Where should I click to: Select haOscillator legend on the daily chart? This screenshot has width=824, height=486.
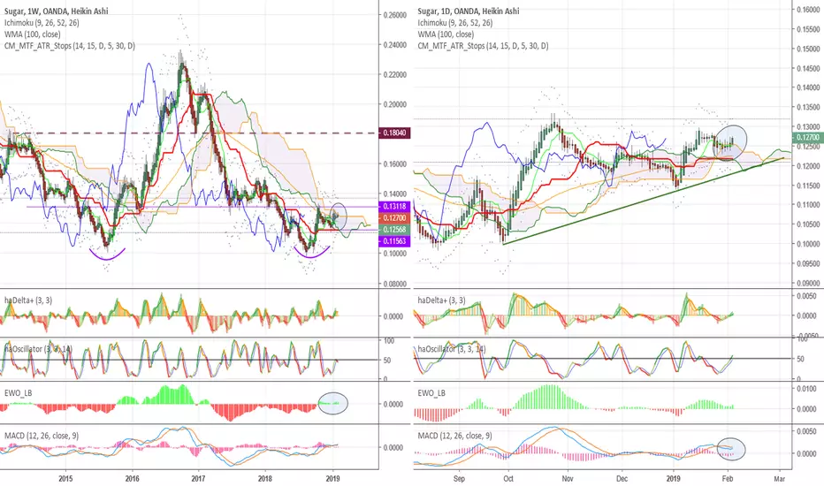(452, 349)
